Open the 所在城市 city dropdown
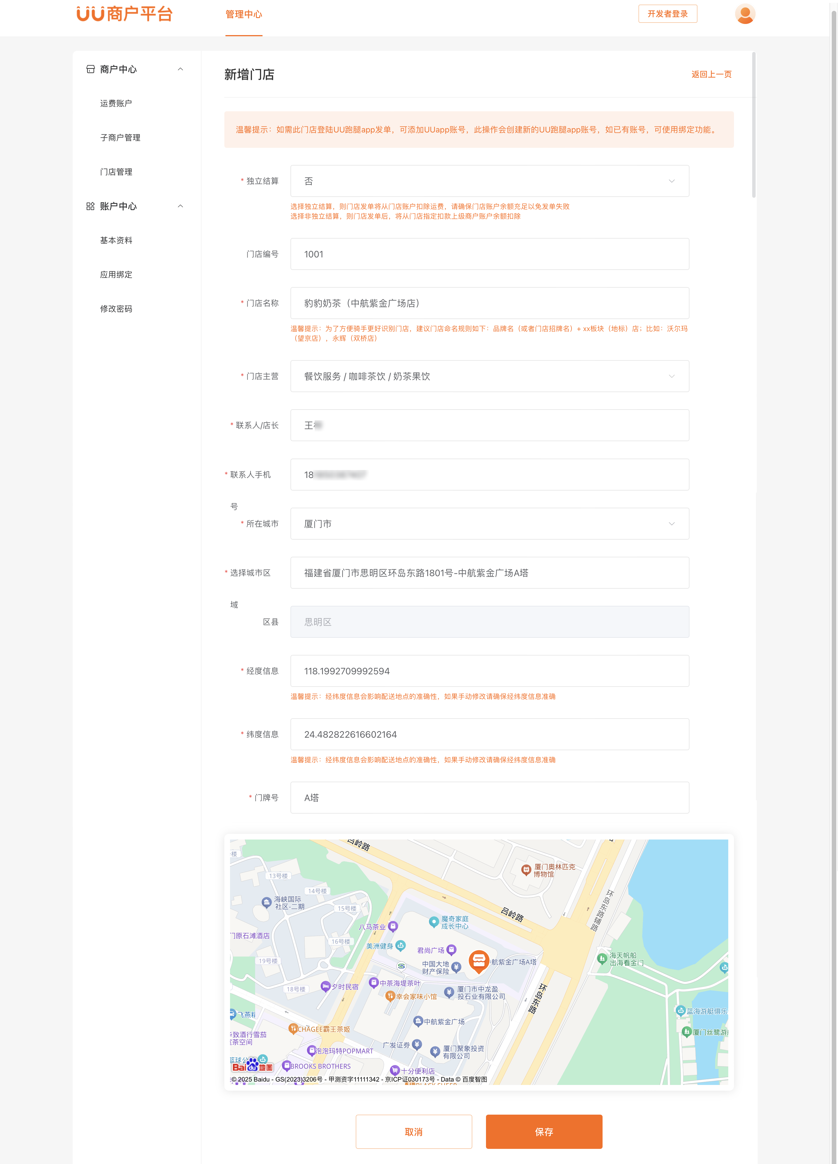The width and height of the screenshot is (838, 1164). 489,523
